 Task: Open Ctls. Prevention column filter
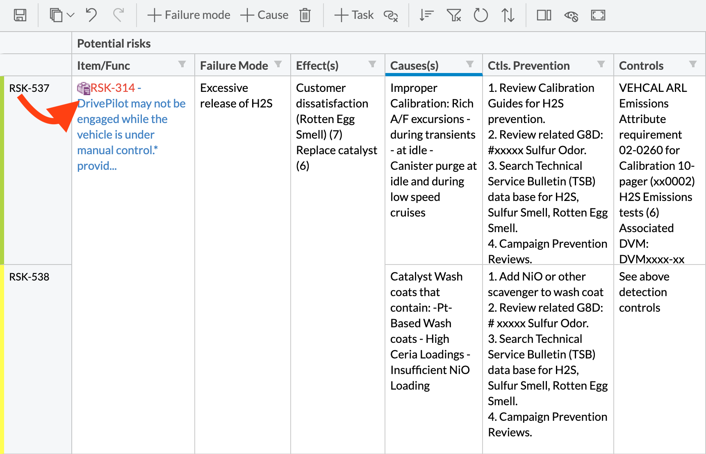601,64
